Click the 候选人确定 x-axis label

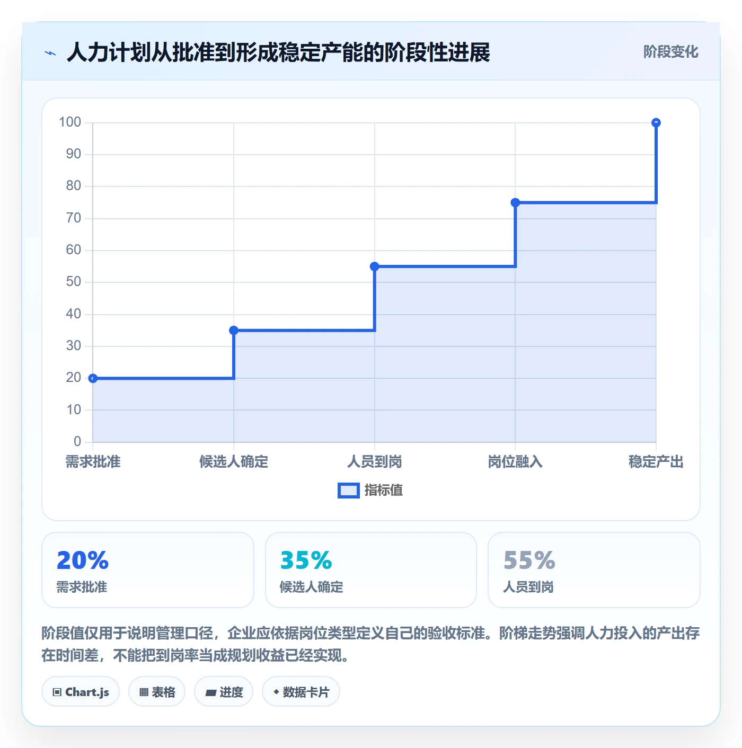[234, 462]
